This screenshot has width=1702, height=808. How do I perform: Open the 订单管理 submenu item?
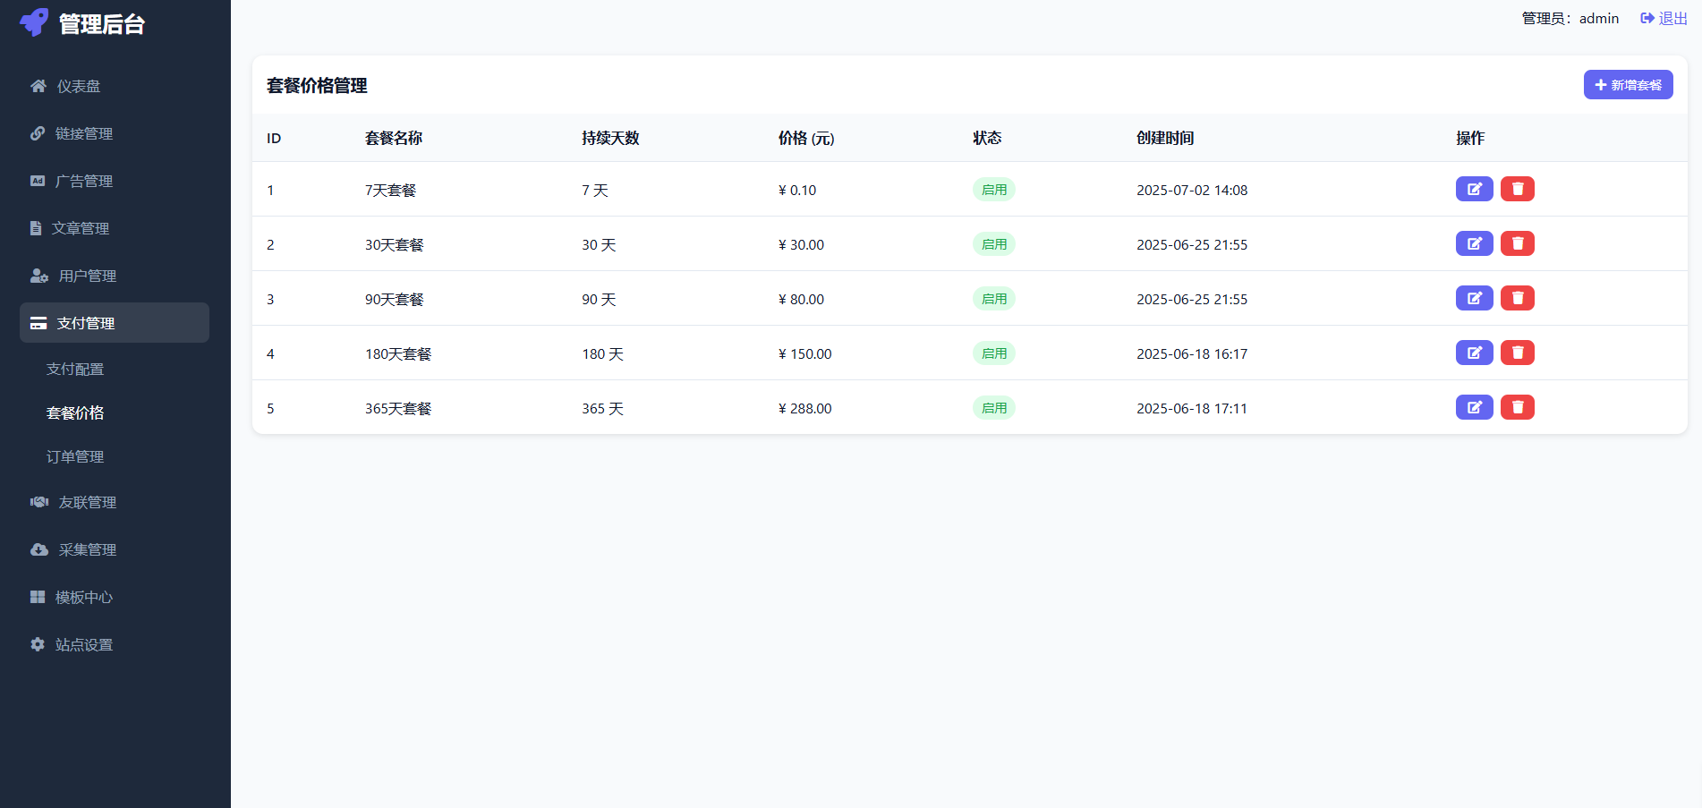[x=75, y=456]
